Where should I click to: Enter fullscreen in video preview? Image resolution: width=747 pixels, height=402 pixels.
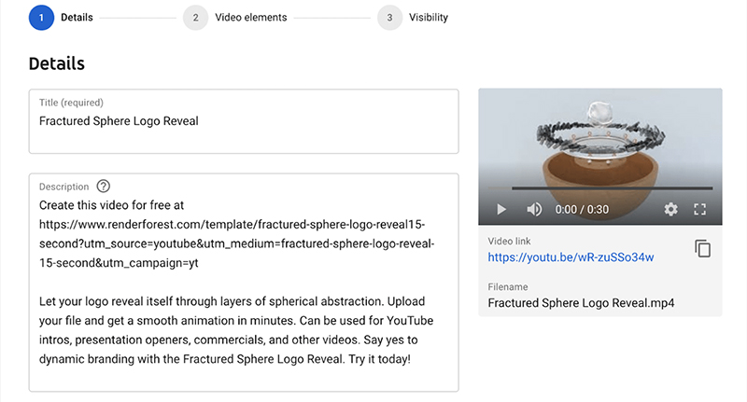(699, 209)
